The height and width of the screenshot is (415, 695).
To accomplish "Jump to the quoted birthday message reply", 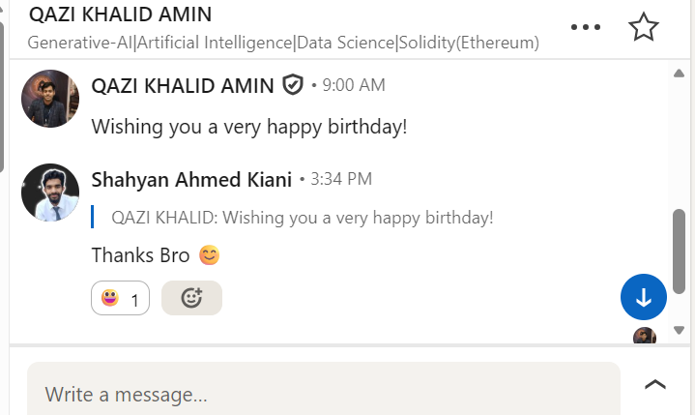I will pyautogui.click(x=302, y=218).
